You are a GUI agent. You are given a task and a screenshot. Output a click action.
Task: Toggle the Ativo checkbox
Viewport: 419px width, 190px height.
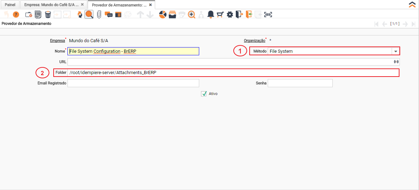pyautogui.click(x=204, y=94)
